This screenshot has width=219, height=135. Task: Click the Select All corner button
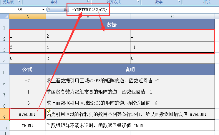coord(5,16)
